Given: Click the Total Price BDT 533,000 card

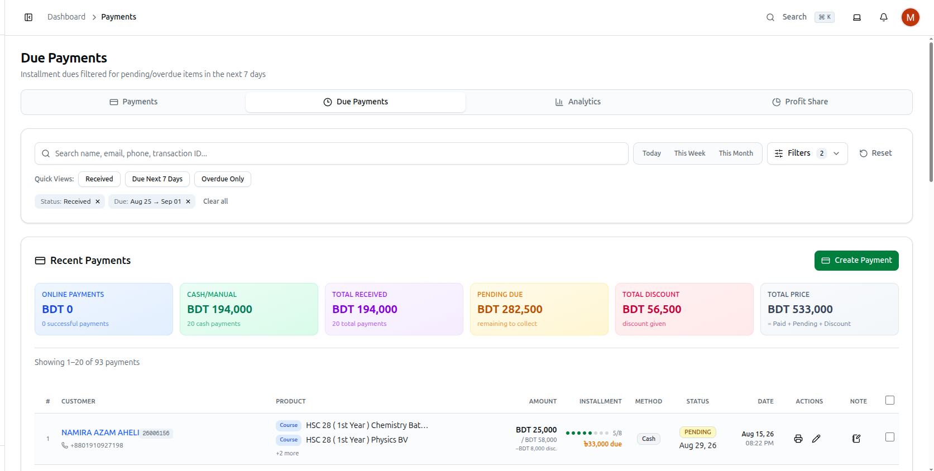Looking at the screenshot, I should (x=830, y=309).
